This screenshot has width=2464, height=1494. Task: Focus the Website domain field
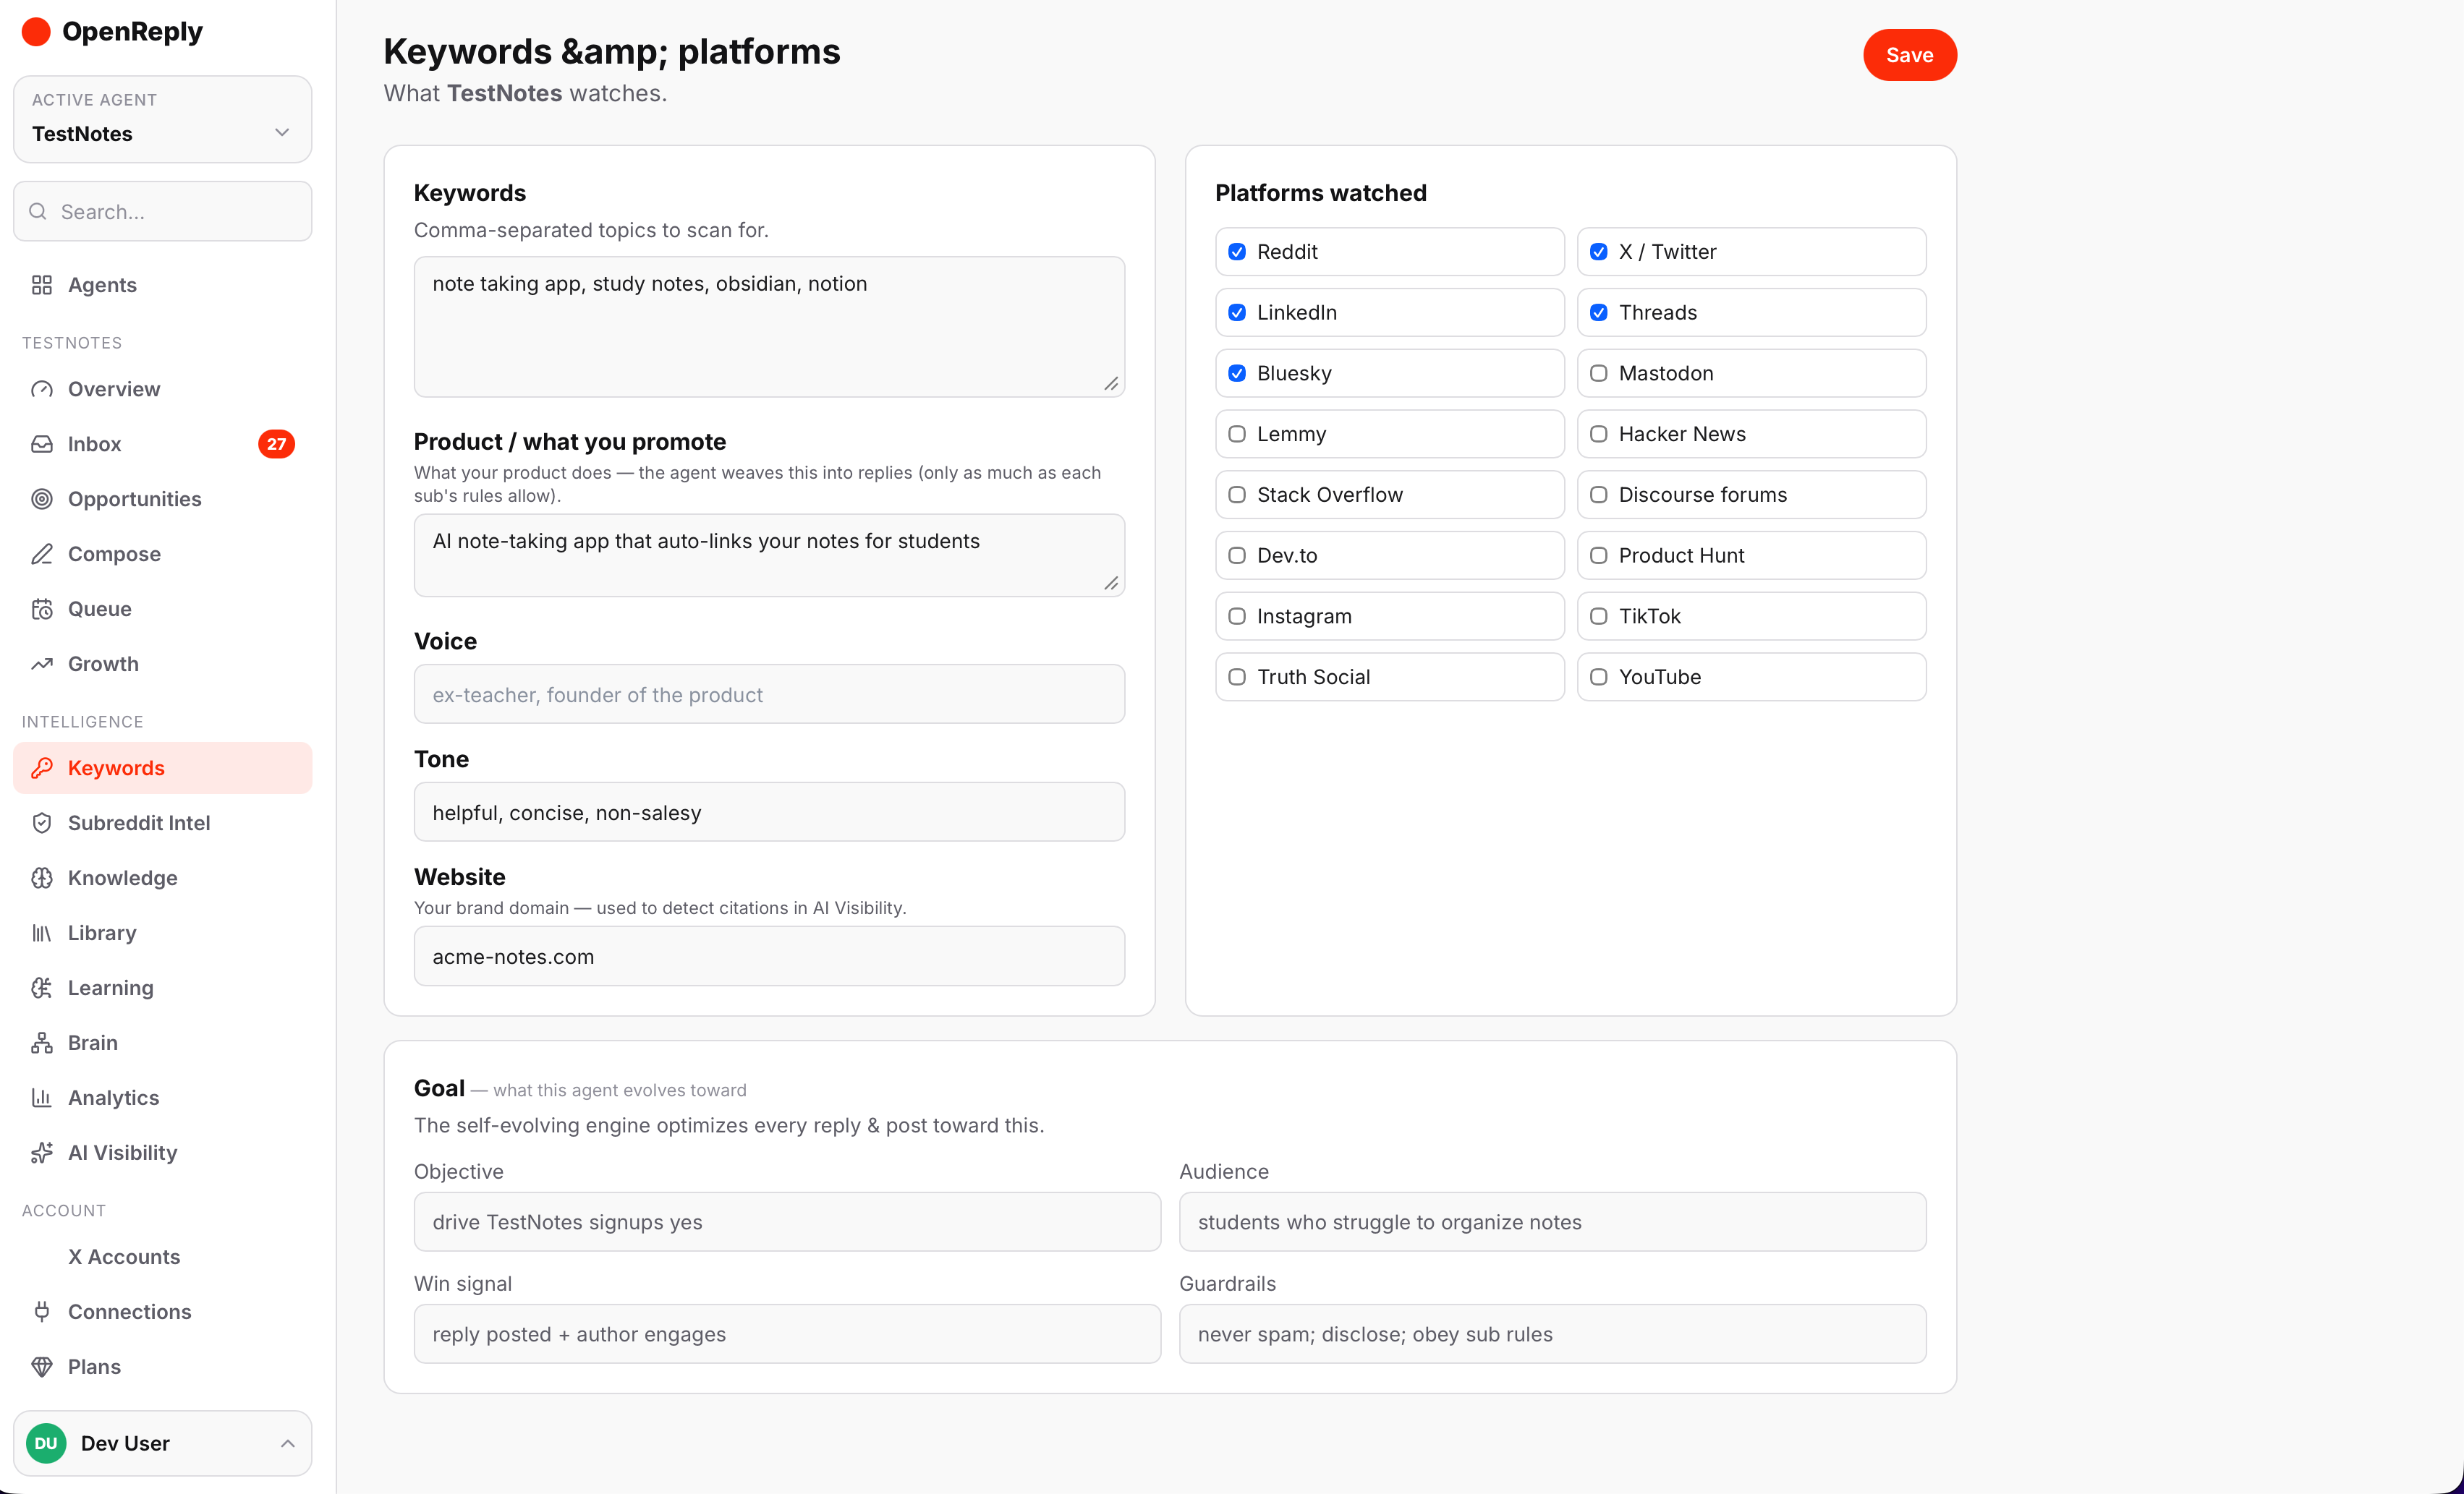tap(769, 957)
